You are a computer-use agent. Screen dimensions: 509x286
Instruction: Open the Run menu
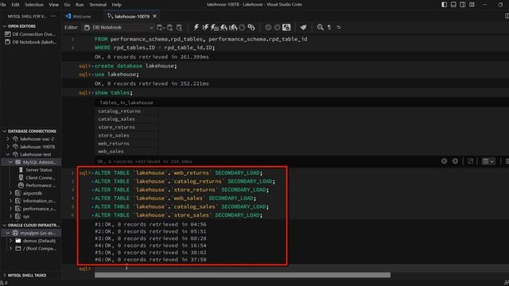80,5
